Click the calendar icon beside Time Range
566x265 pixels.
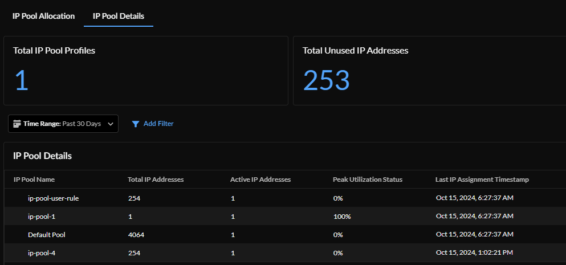(x=17, y=124)
